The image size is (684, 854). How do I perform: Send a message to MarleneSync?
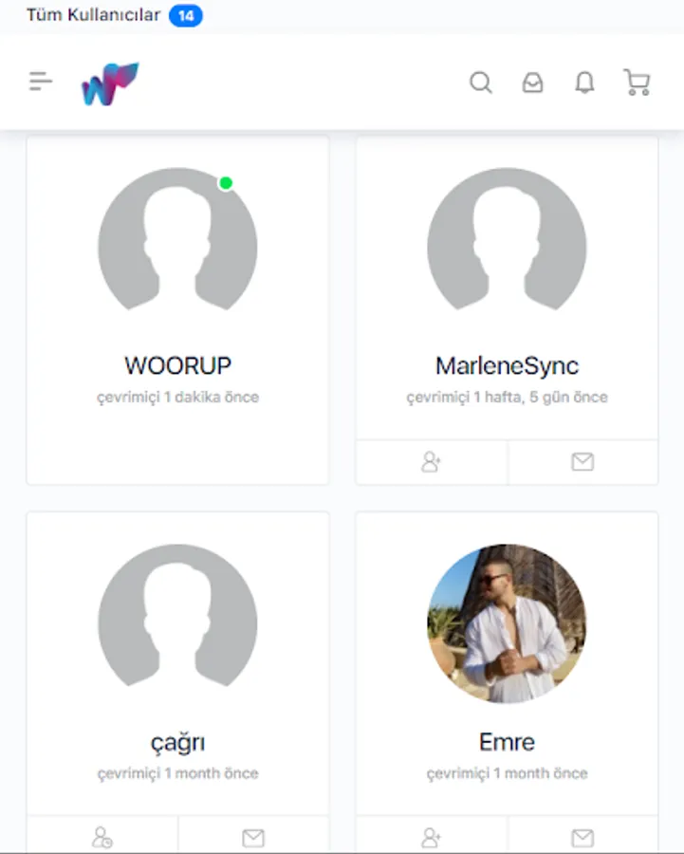pyautogui.click(x=582, y=462)
